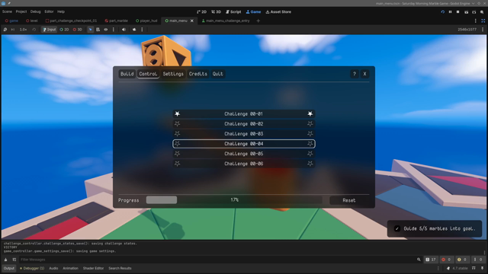Open the Editor menu
The image size is (488, 274).
(49, 11)
